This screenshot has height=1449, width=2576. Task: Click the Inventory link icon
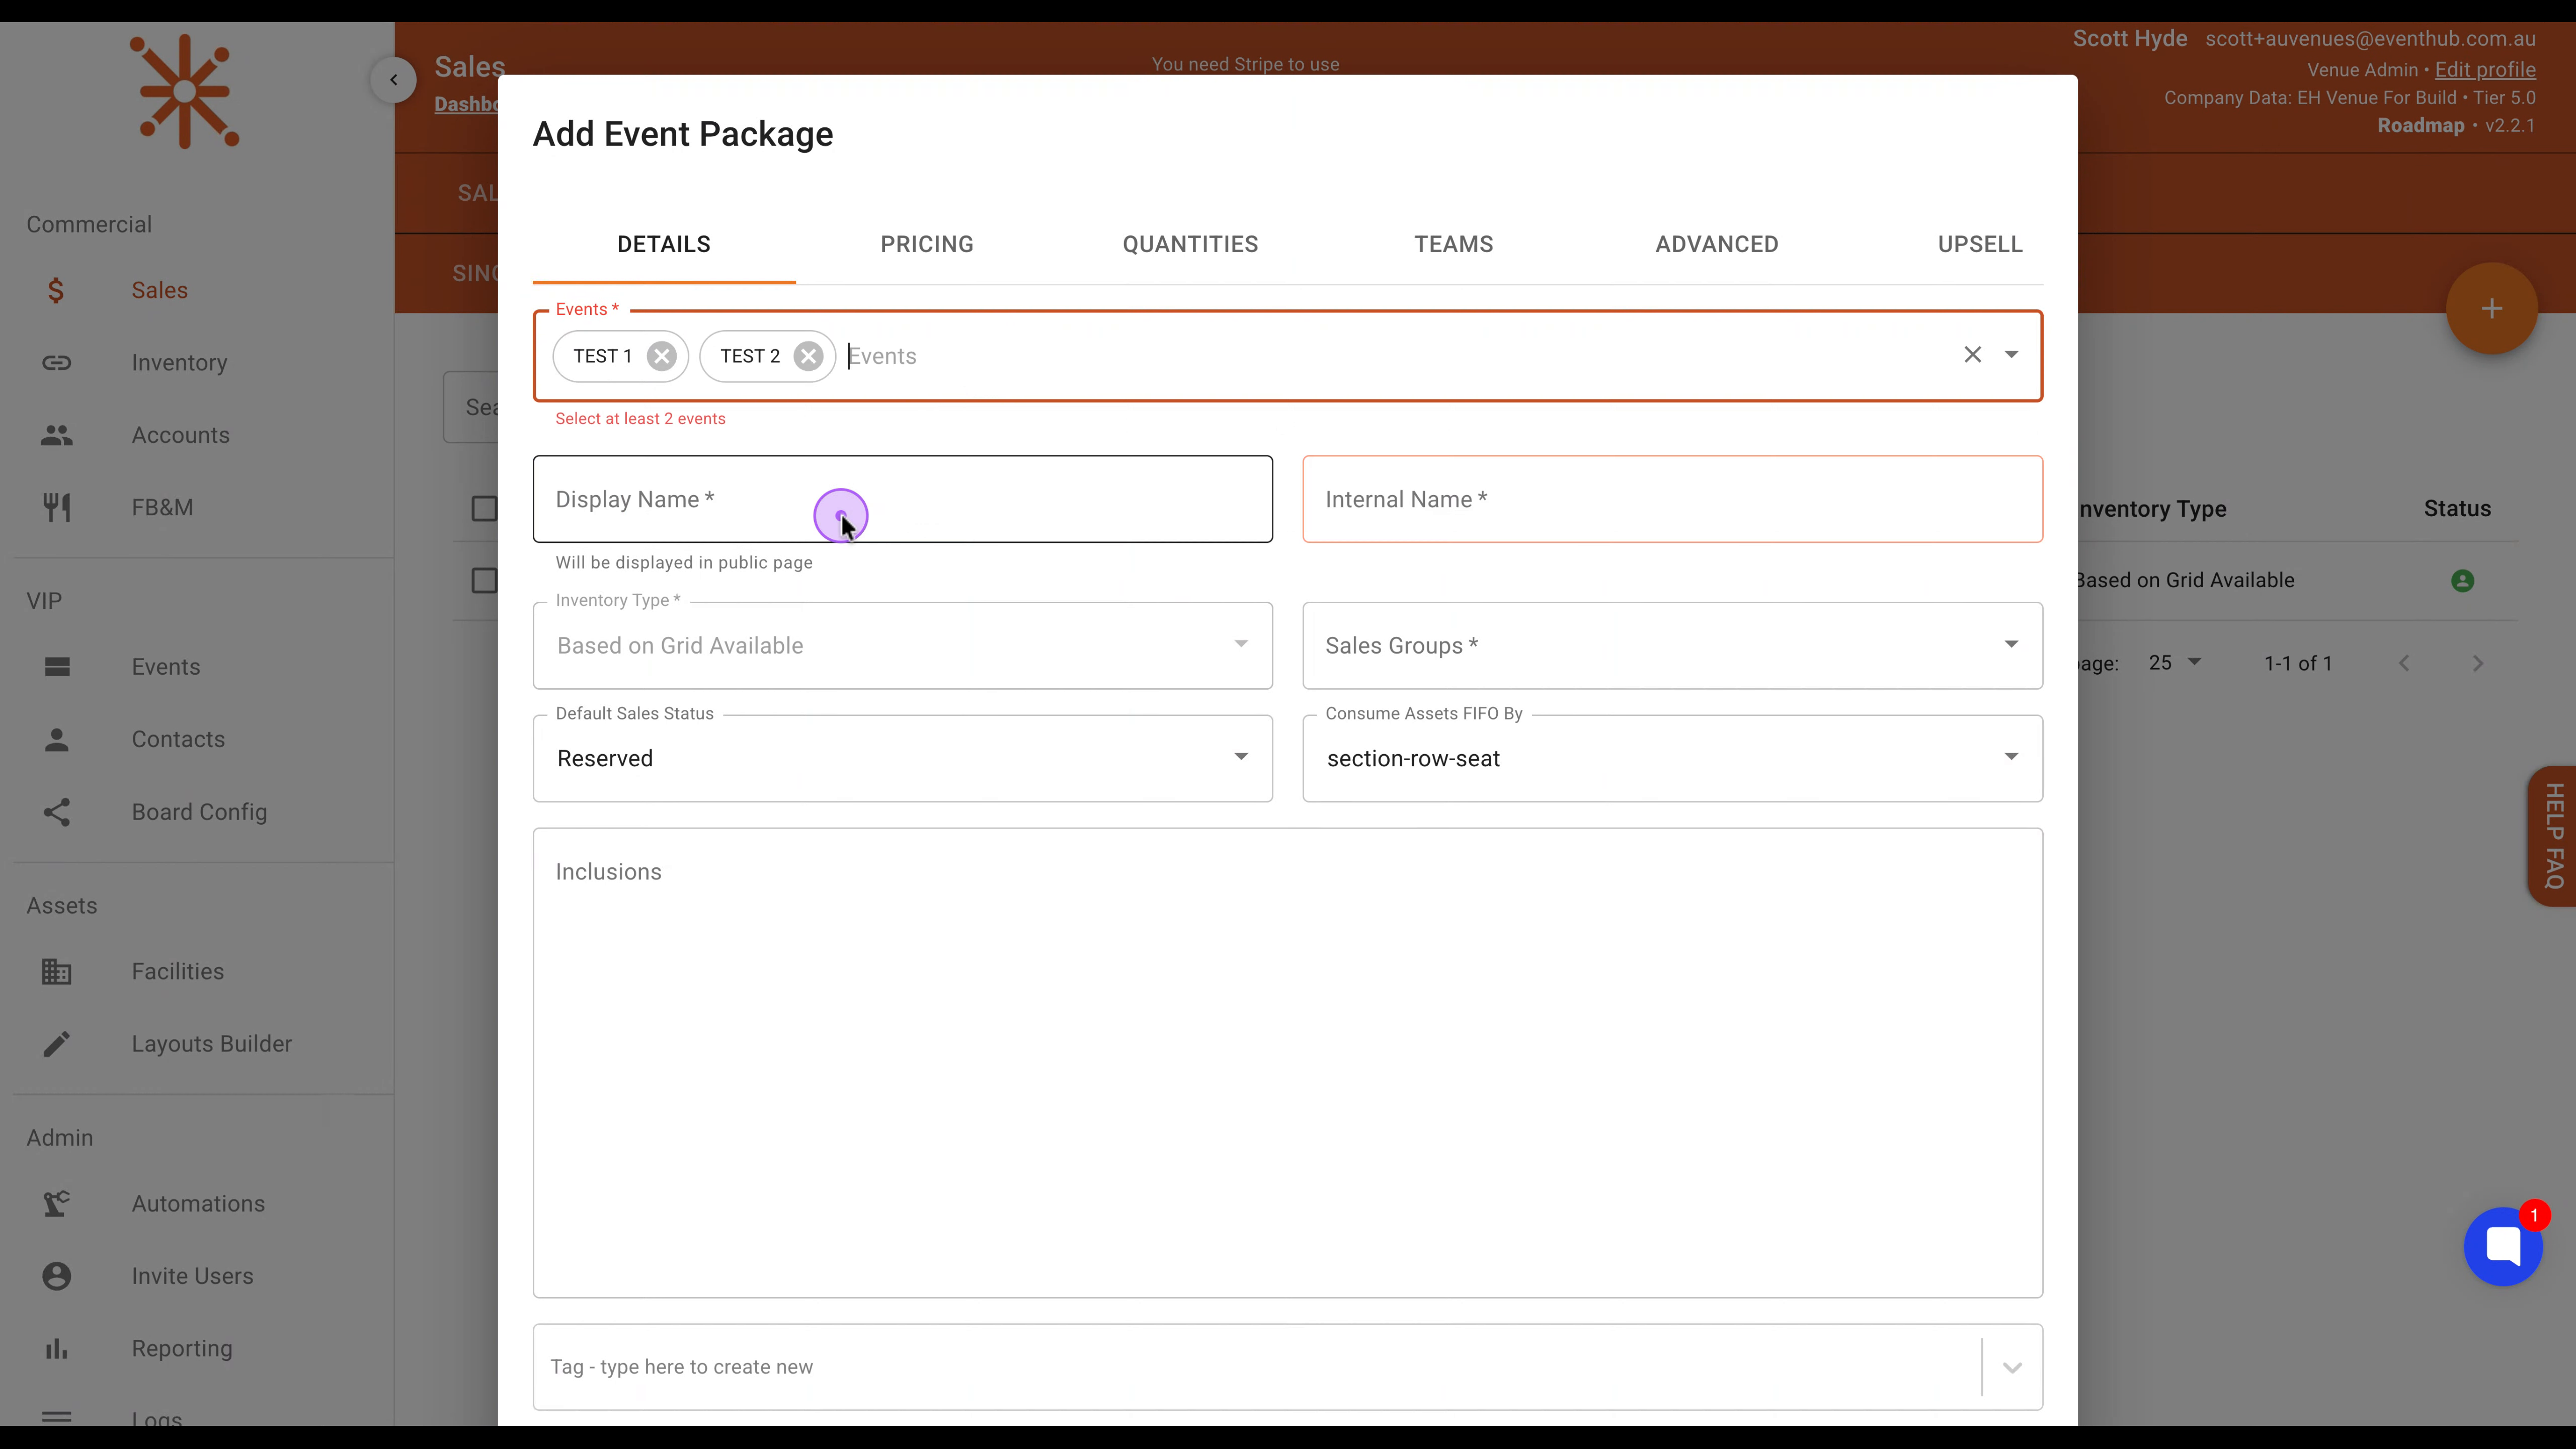(x=56, y=362)
